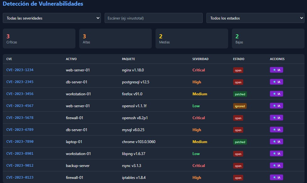Select the Críticas counter card
This screenshot has width=307, height=183.
pos(39,38)
